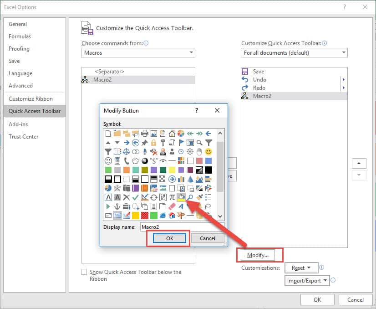Select the key symbol
Viewport: 376px width, 309px height.
163,143
